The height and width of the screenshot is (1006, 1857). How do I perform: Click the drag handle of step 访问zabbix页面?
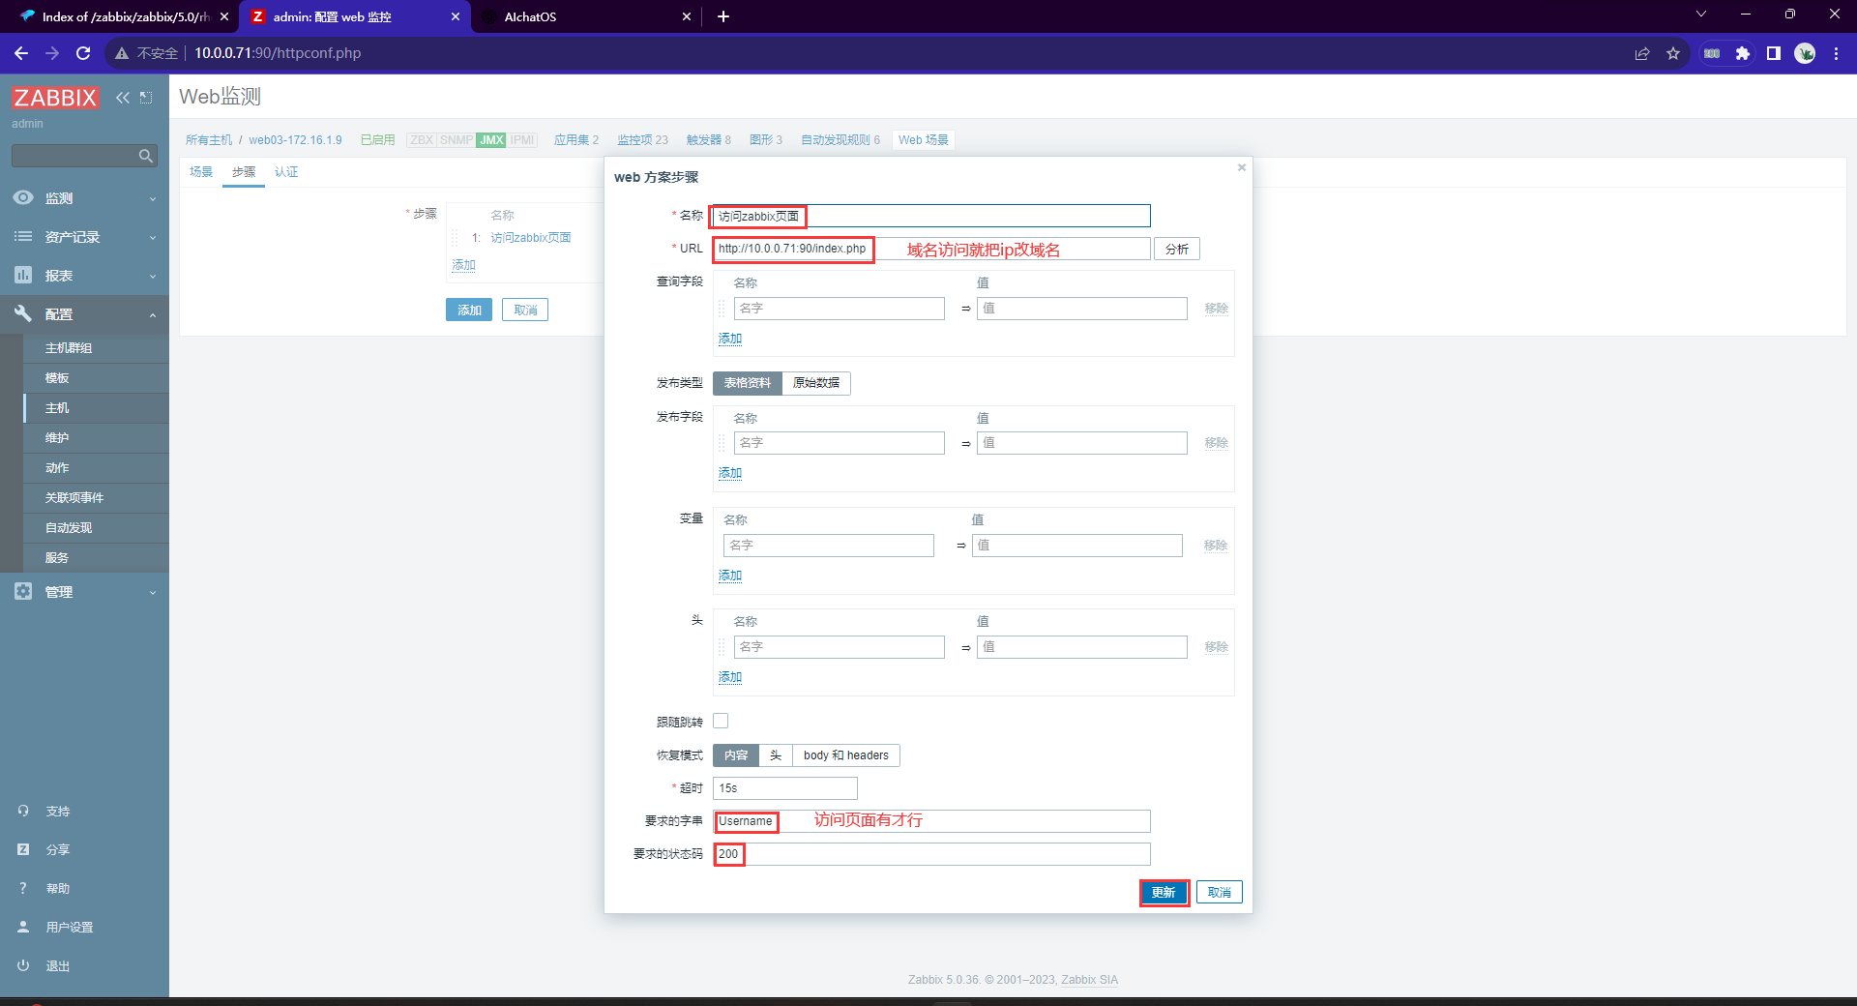pos(455,238)
